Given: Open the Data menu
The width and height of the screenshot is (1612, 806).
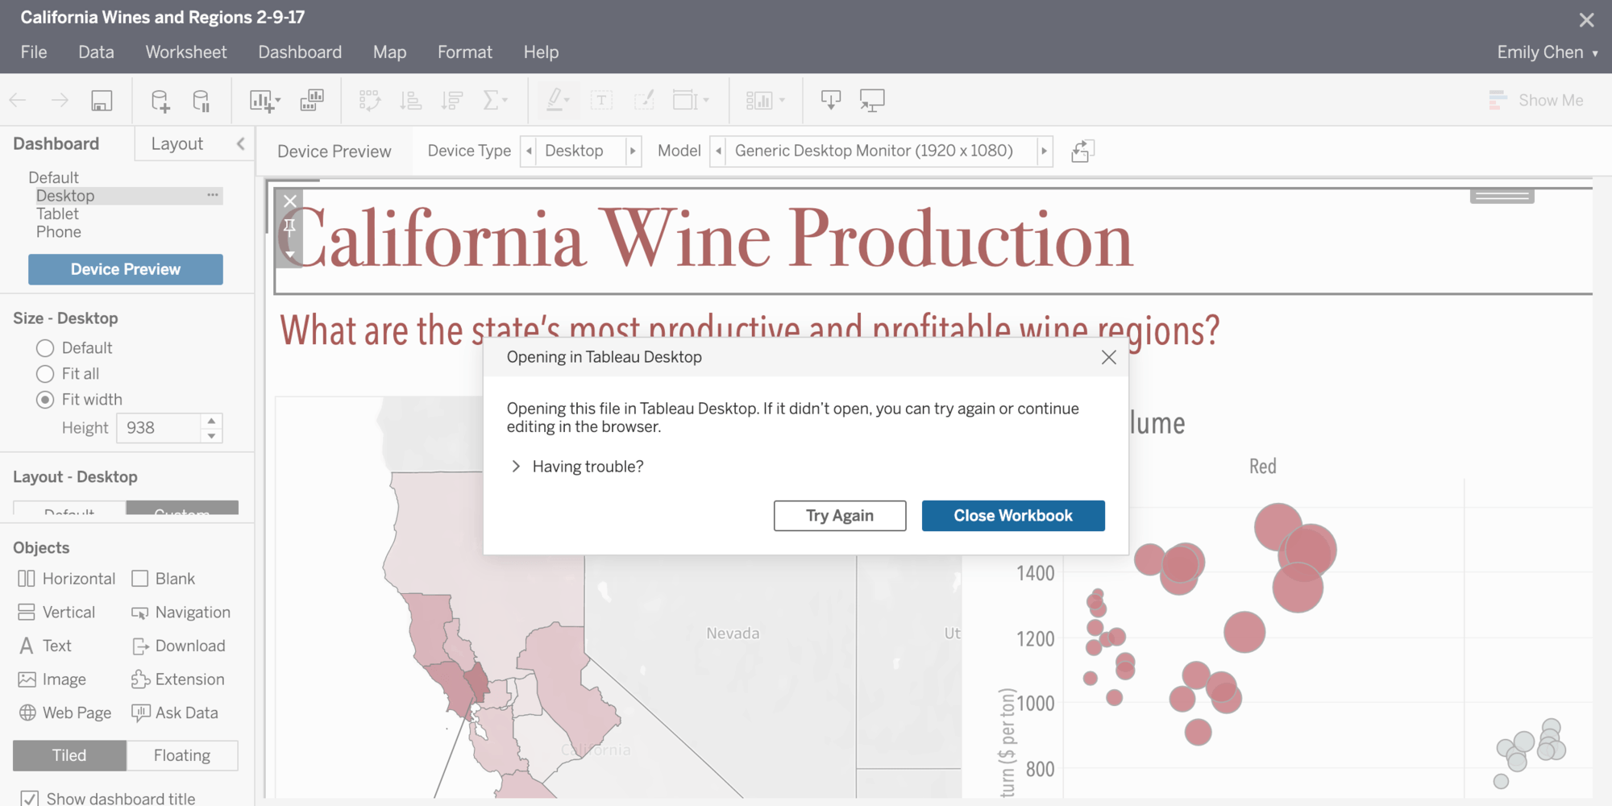Looking at the screenshot, I should pos(96,52).
